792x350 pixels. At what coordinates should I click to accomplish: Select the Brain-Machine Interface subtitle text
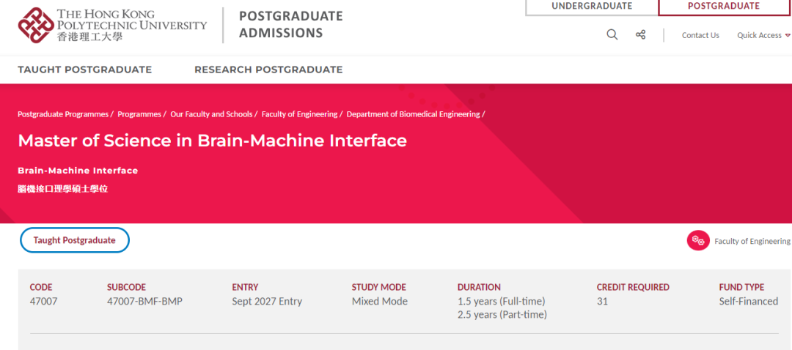78,171
